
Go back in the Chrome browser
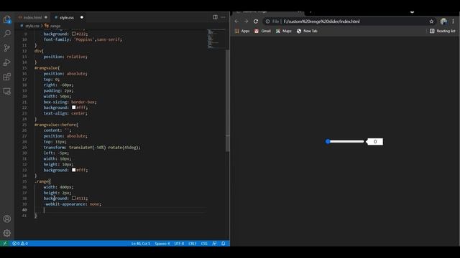tap(236, 21)
